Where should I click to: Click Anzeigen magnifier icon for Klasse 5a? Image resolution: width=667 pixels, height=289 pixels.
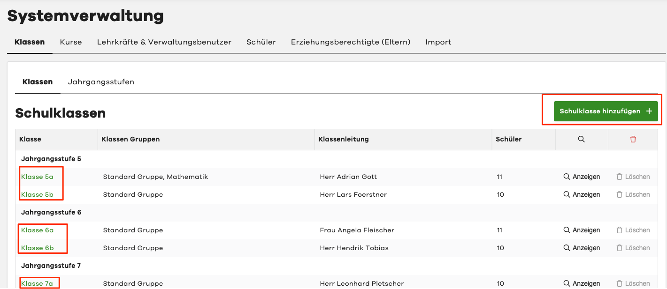tap(567, 177)
